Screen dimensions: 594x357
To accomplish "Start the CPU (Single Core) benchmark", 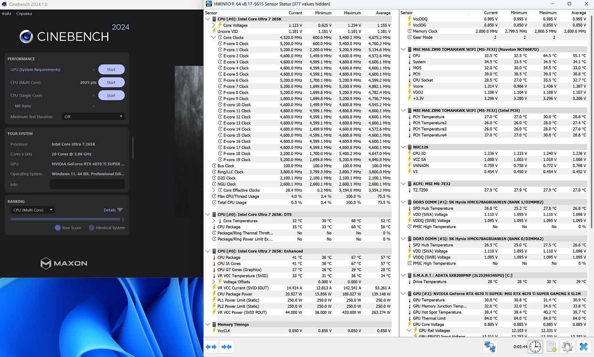I will tap(111, 96).
